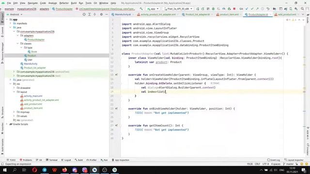Click the Profile app gauge icon
This screenshot has height=174, width=310.
click(x=224, y=9)
